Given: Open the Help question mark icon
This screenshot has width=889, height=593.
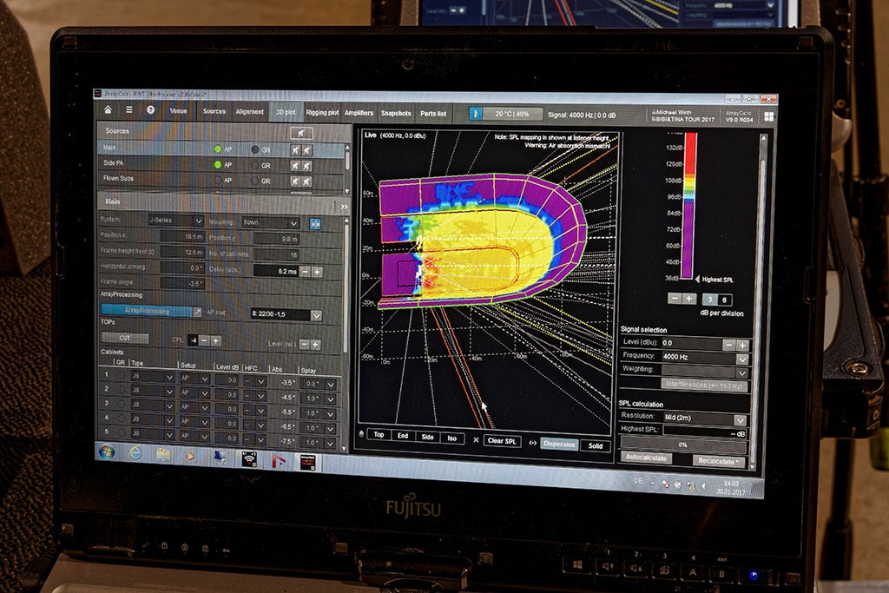Looking at the screenshot, I should pos(150,110).
